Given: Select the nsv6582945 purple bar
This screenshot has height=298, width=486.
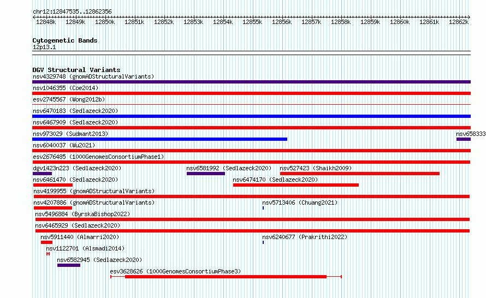Looking at the screenshot, I should coord(69,265).
